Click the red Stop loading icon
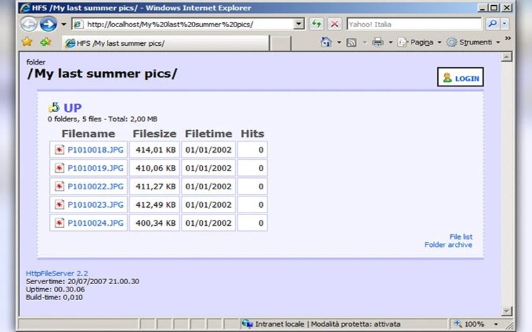Image resolution: width=532 pixels, height=332 pixels. coord(334,24)
